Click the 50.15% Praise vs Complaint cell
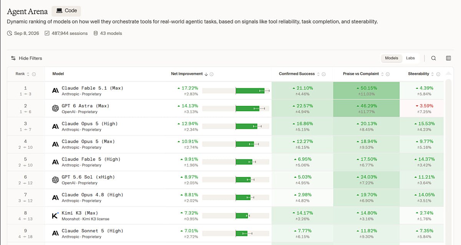Image resolution: width=461 pixels, height=245 pixels. (366, 91)
